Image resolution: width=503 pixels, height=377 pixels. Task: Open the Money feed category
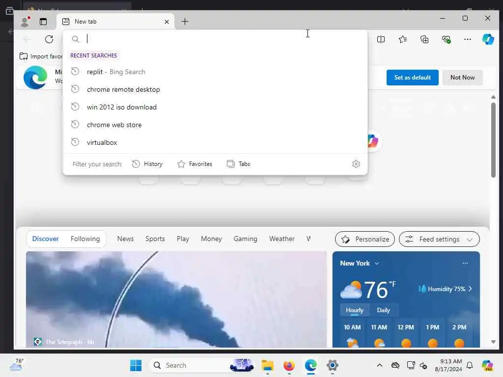(211, 239)
